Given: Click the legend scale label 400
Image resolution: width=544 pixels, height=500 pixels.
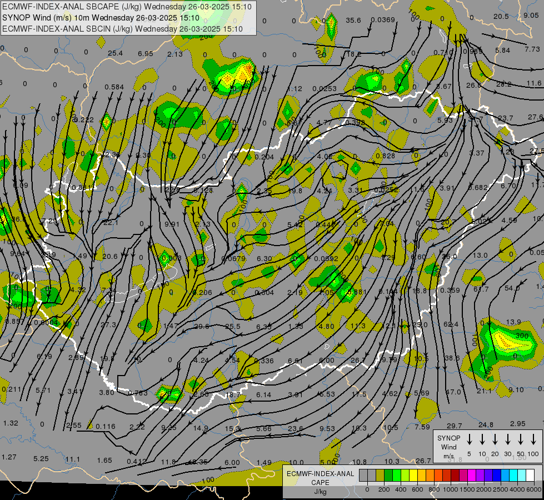Looking at the screenshot, I should coord(401,489).
